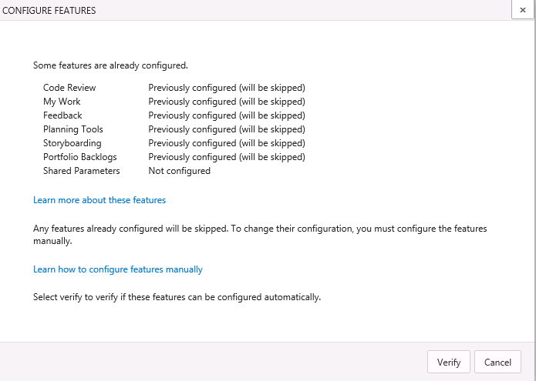The height and width of the screenshot is (381, 536).
Task: Open Learn more about these features link
Action: (x=99, y=200)
